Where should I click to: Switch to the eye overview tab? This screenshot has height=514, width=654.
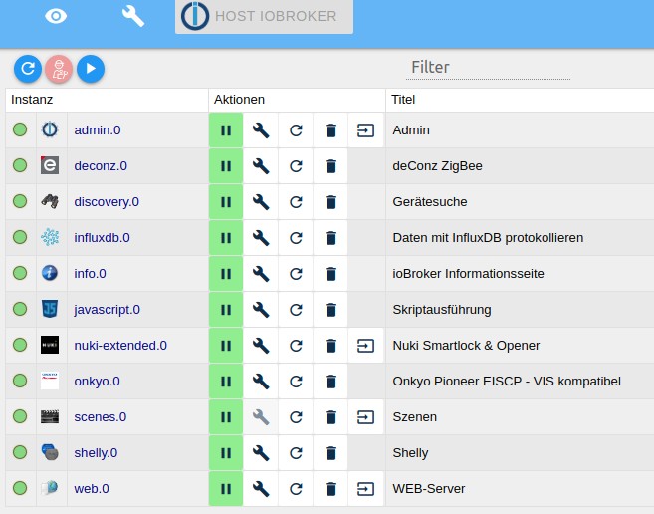click(x=57, y=16)
